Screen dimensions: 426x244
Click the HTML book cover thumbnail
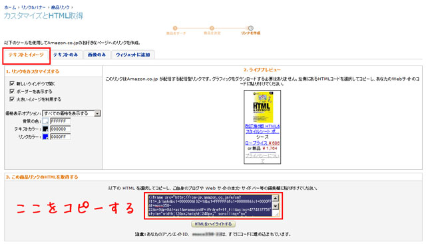[x=262, y=107]
